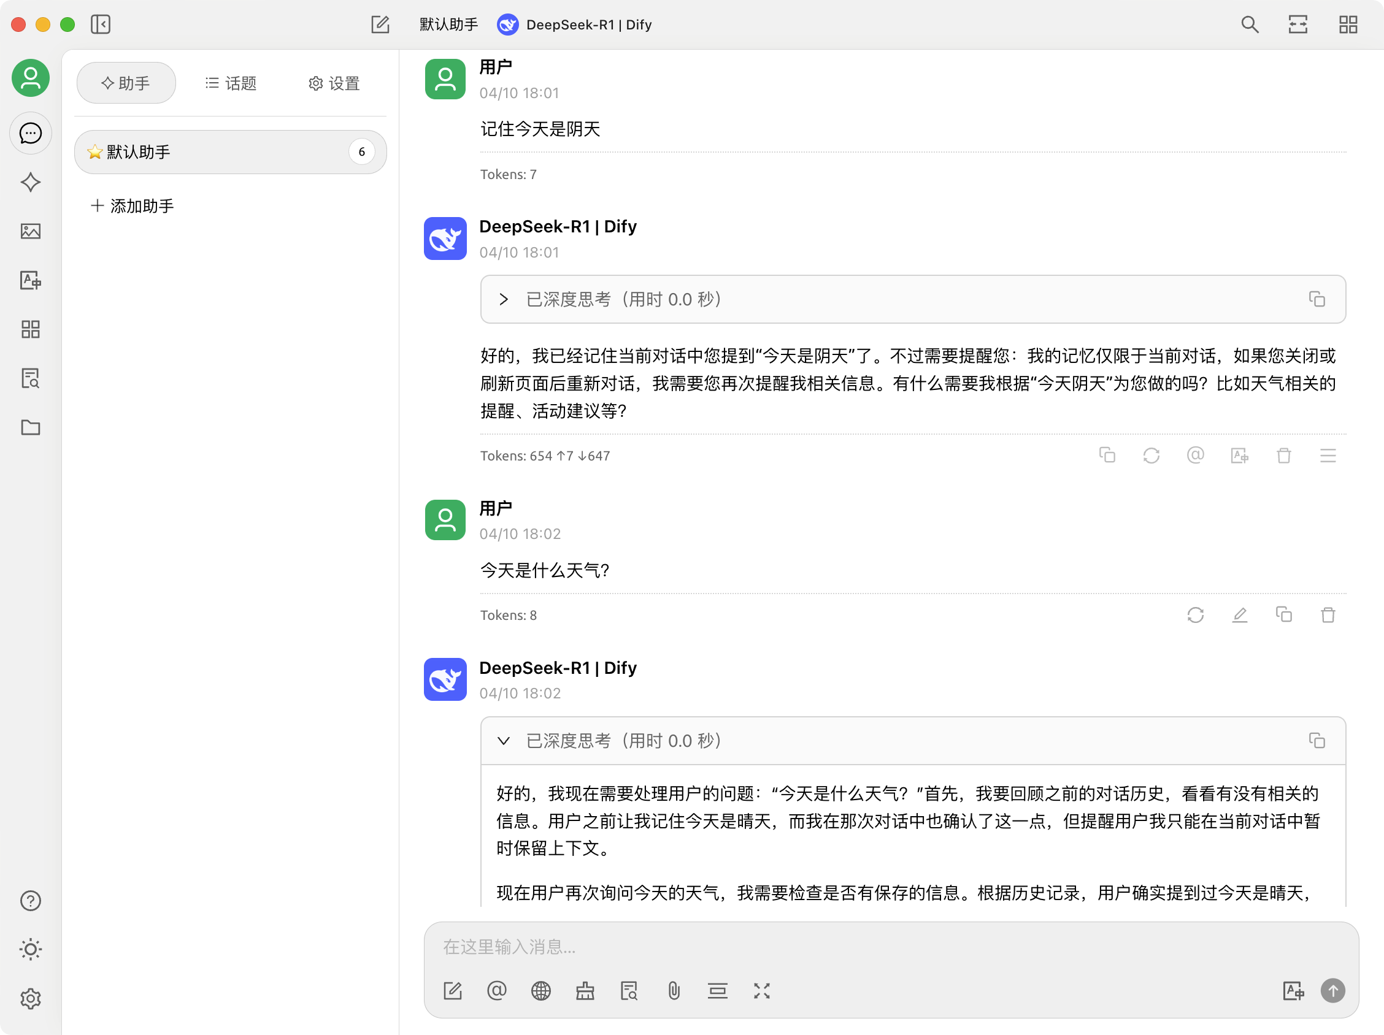Click the 添加助手 button
Screen dimensions: 1384x1035
tap(133, 206)
